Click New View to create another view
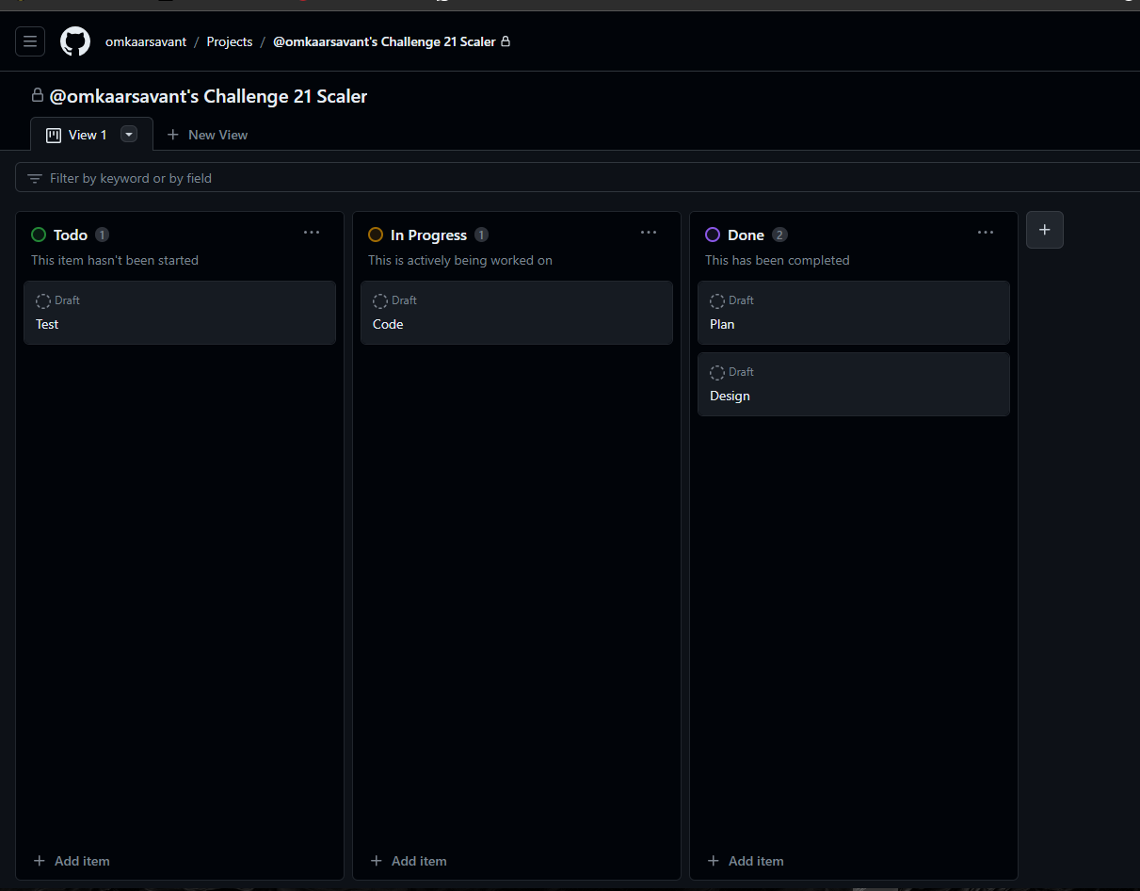Screen dimensions: 1140x891 coord(206,134)
